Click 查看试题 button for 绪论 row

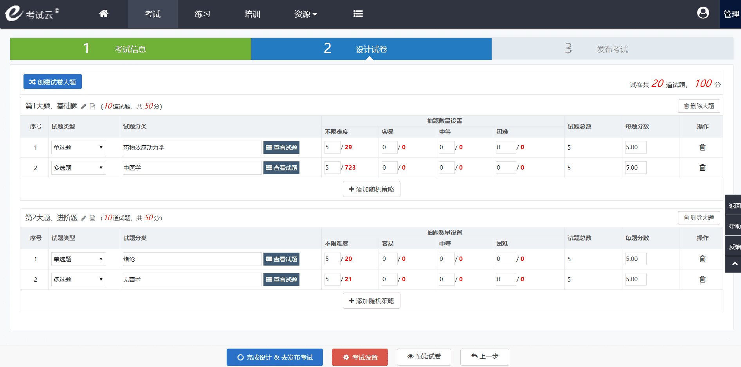tap(281, 259)
